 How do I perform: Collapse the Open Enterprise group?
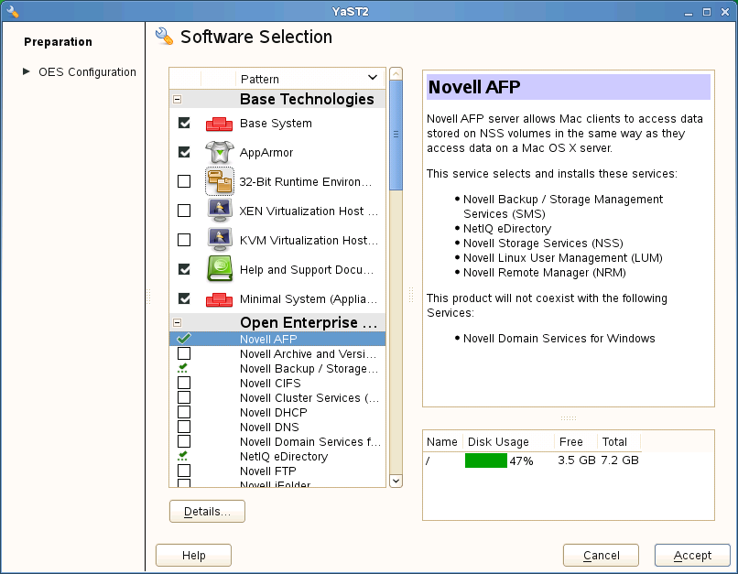(x=177, y=322)
